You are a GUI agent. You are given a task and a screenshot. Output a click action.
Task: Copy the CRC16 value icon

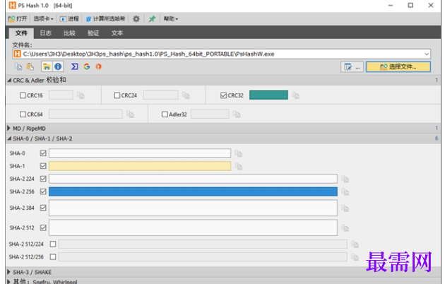point(81,95)
